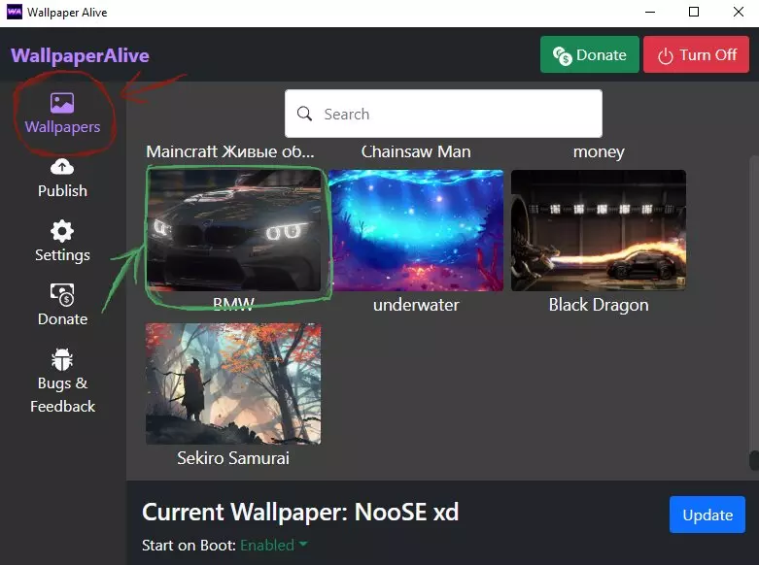
Task: Maximize the Wallpaper Alive window
Action: click(694, 12)
